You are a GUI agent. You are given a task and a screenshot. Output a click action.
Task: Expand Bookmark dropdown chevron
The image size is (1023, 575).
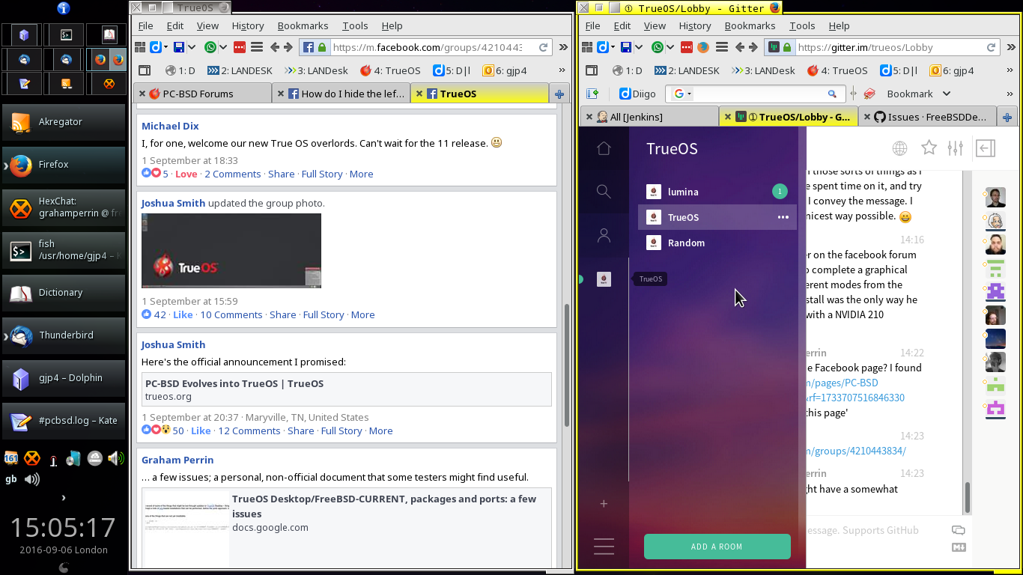click(x=946, y=94)
